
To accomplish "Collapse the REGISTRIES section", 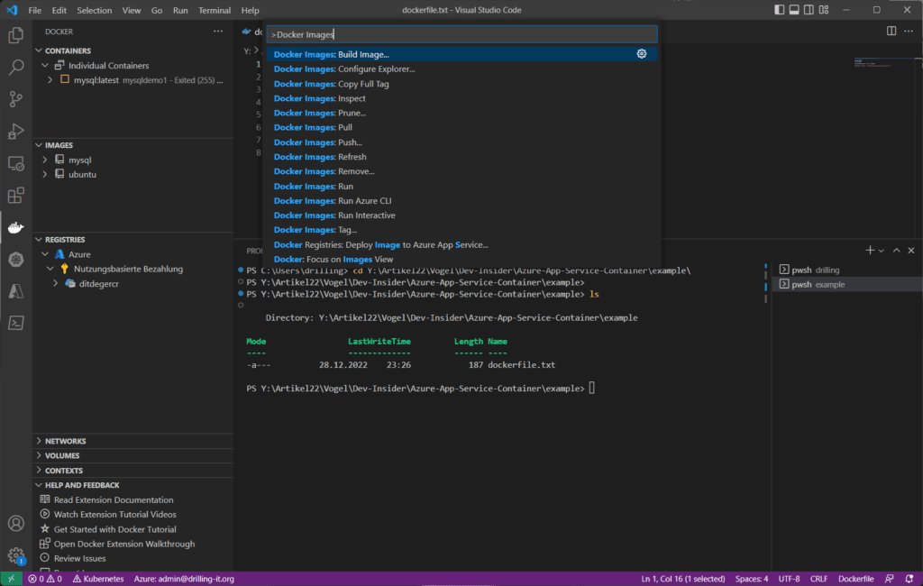I will point(39,240).
